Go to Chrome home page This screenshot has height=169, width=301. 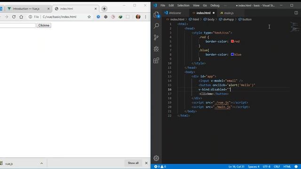tap(21, 17)
